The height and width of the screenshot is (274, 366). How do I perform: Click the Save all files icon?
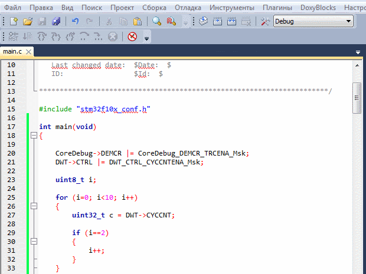coord(56,21)
